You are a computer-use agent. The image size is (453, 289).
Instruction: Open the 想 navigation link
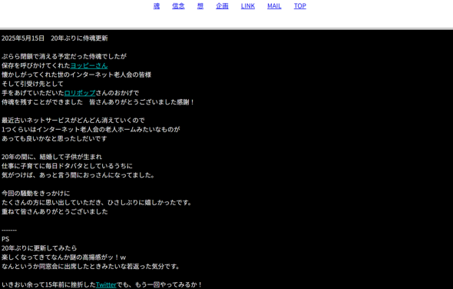point(200,6)
